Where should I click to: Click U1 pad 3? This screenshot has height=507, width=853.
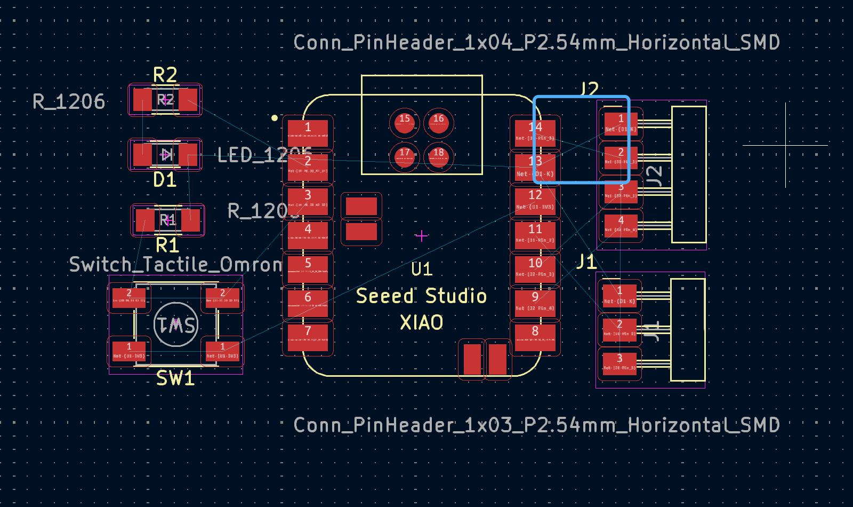pos(308,201)
